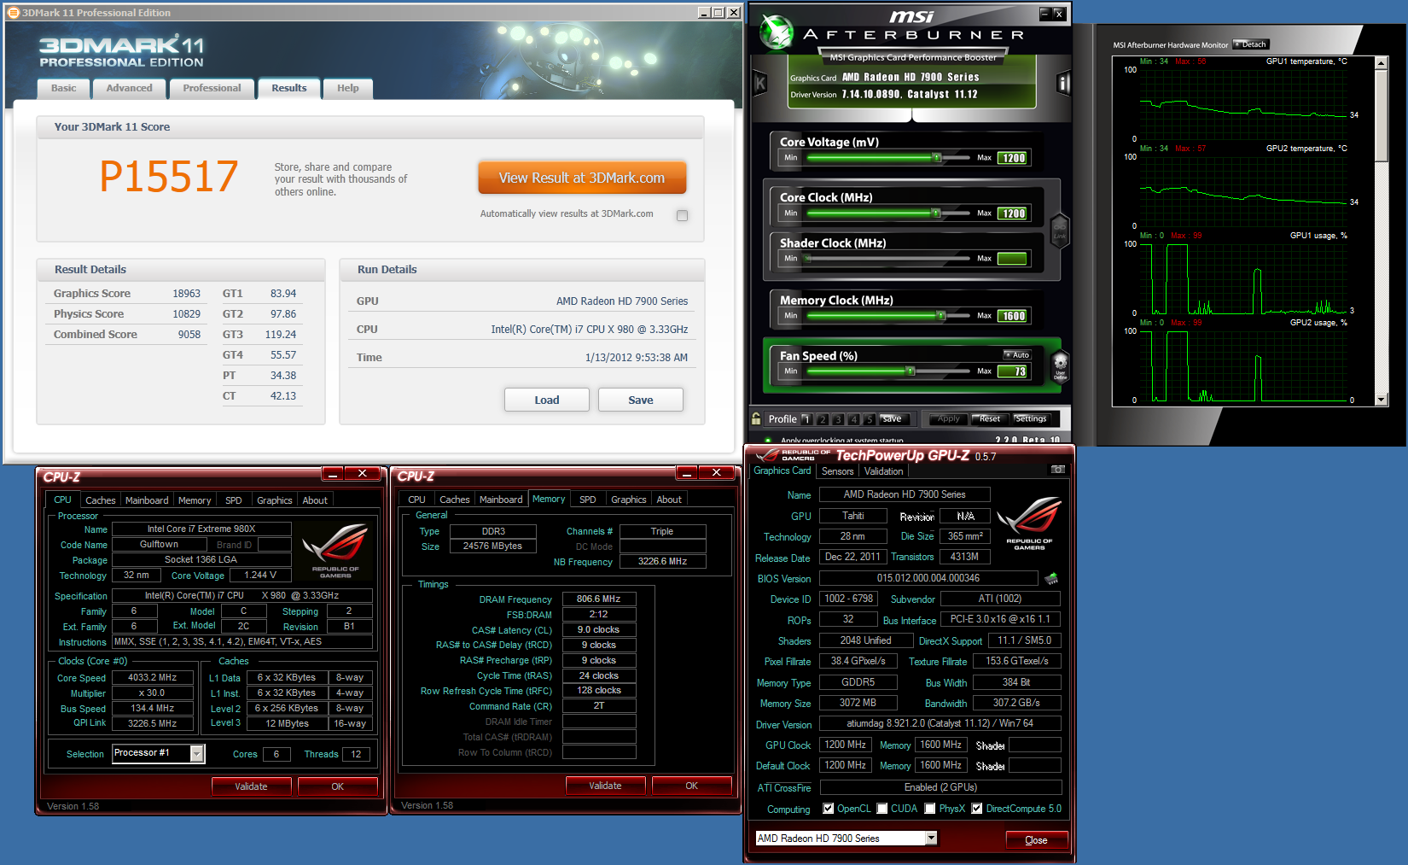Click the Load button in Run Details
Viewport: 1408px width, 865px height.
(547, 400)
